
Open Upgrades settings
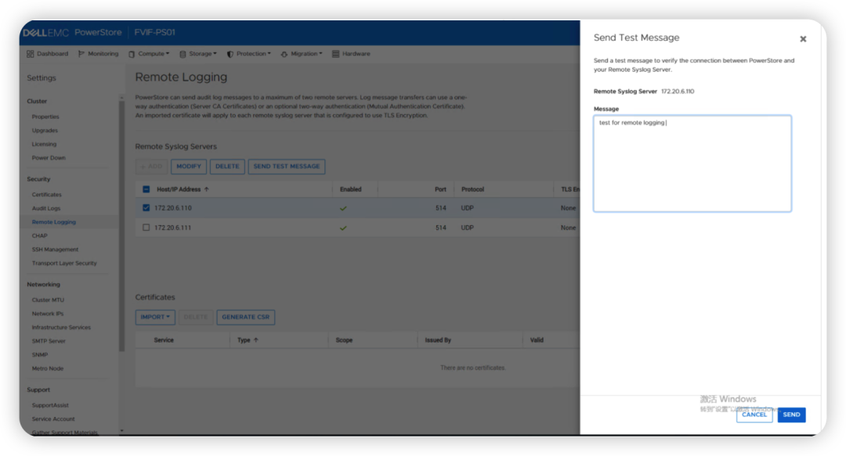(45, 131)
